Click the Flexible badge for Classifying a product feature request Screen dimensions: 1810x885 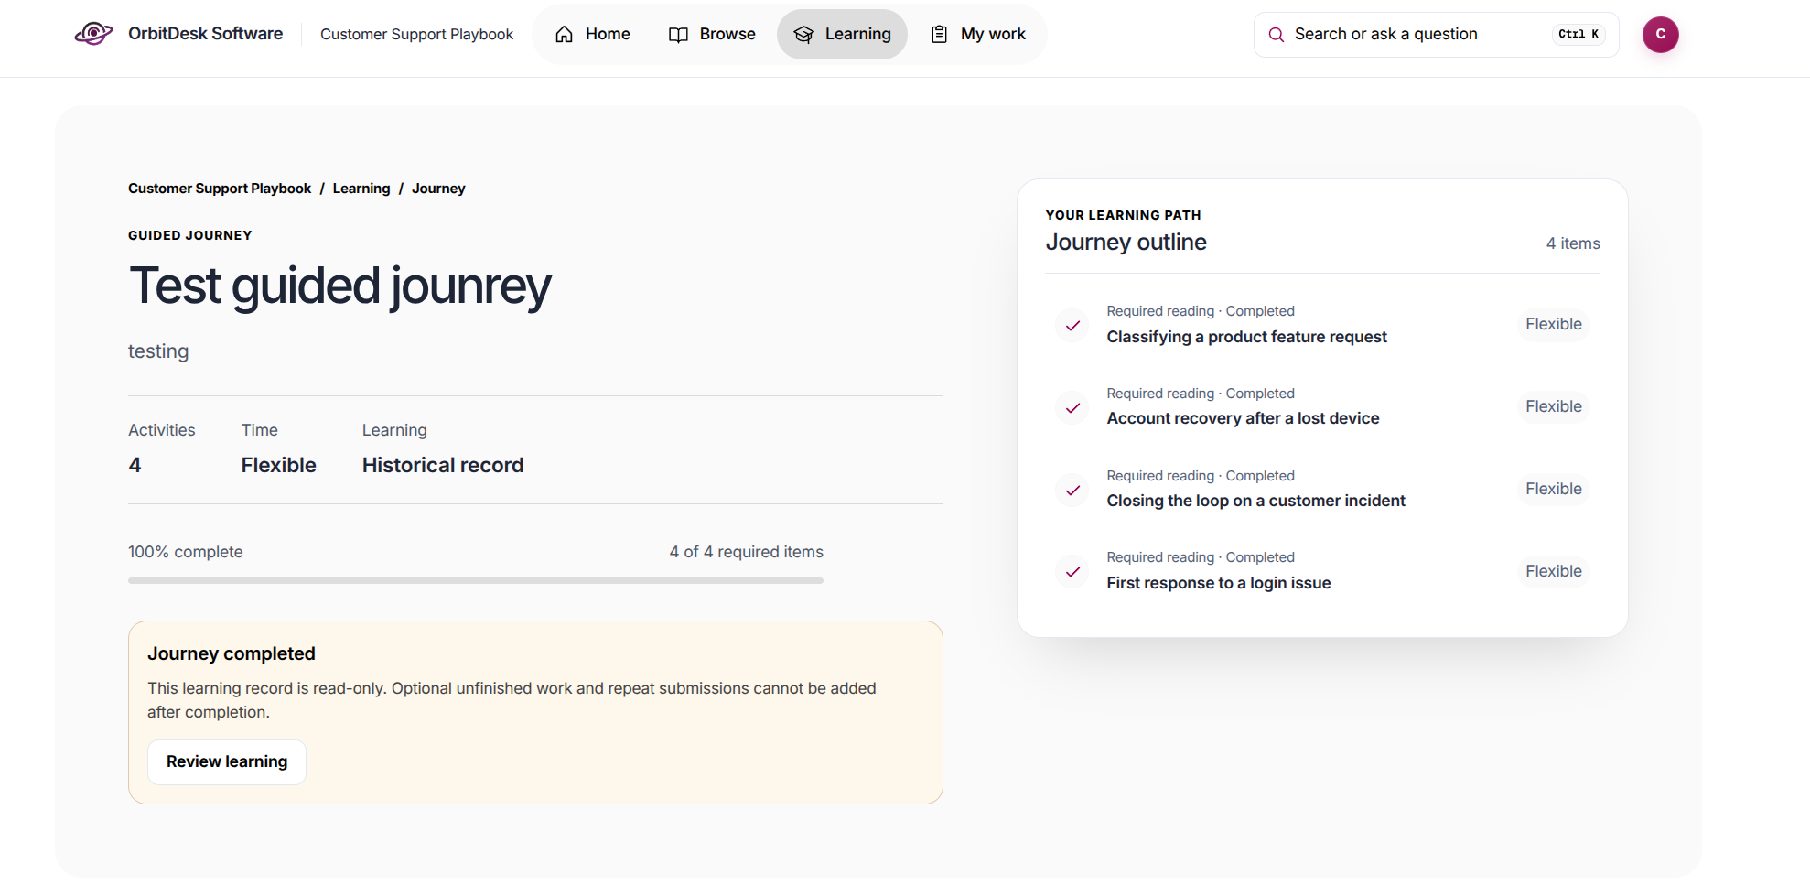point(1553,324)
